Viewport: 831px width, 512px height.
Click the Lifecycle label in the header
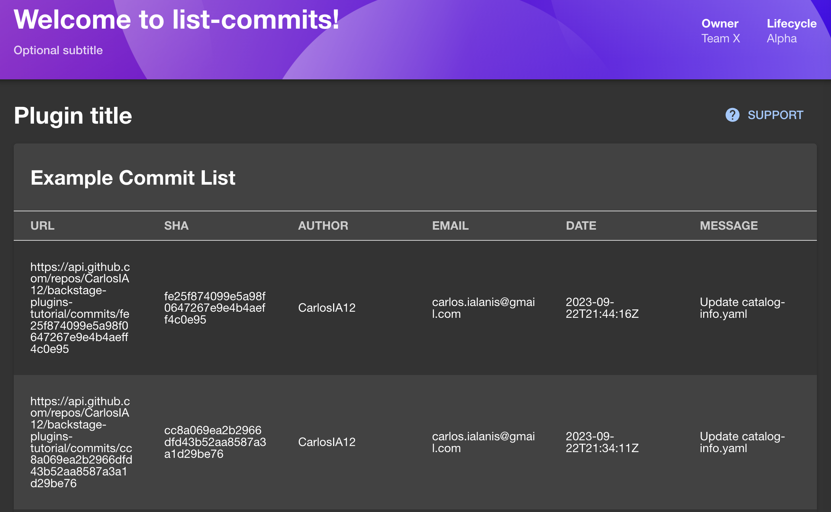(x=792, y=24)
